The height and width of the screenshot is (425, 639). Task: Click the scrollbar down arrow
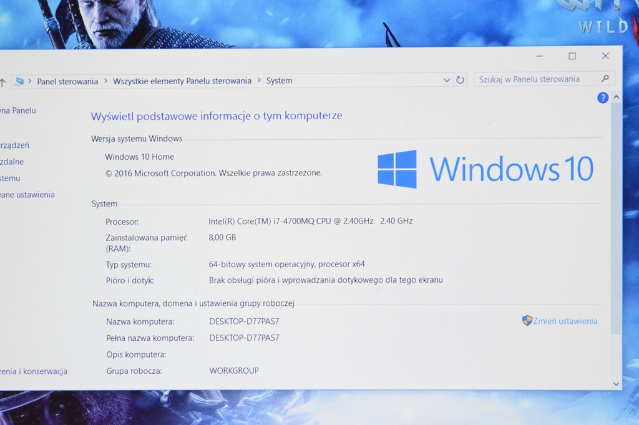pyautogui.click(x=616, y=384)
